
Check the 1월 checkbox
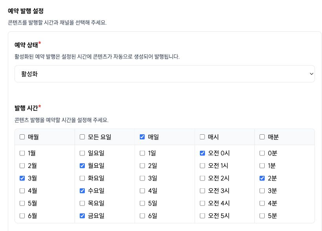22,153
